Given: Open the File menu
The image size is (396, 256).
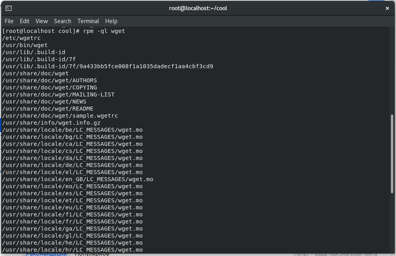Looking at the screenshot, I should pos(9,21).
